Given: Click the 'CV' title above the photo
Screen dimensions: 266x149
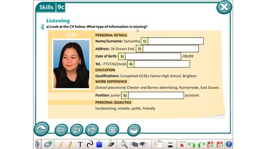Looking at the screenshot, I should [x=71, y=35].
